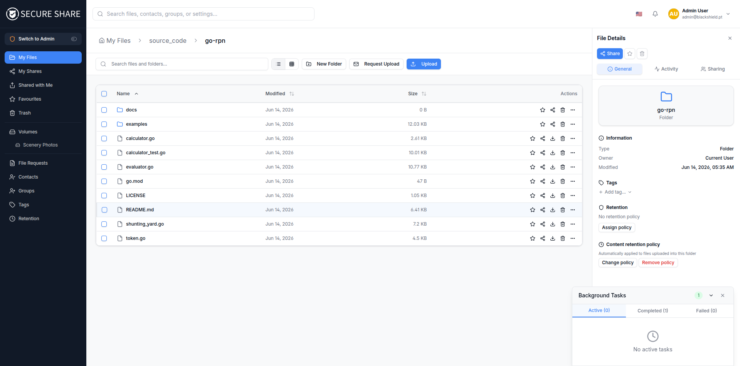
Task: Open Add tag dropdown
Action: point(615,192)
